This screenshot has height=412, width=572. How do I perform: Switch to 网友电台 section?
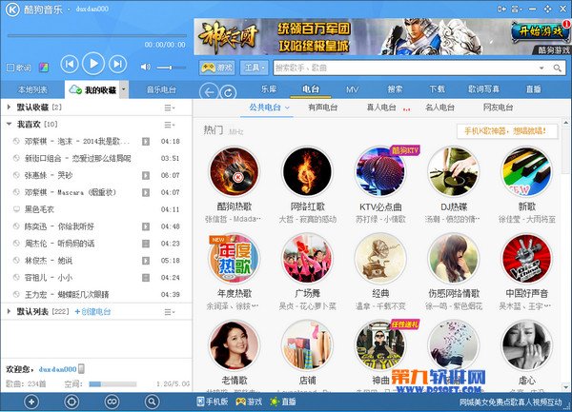[498, 108]
